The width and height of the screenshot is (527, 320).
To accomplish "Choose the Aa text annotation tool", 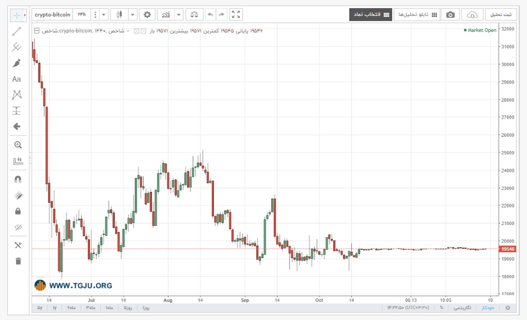I will pos(17,79).
